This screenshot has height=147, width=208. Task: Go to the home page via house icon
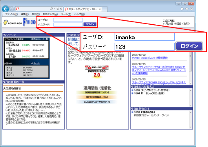182,9
